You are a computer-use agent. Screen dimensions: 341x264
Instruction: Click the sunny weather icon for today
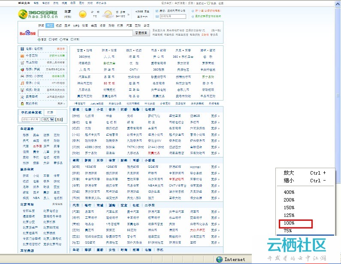tap(83, 14)
